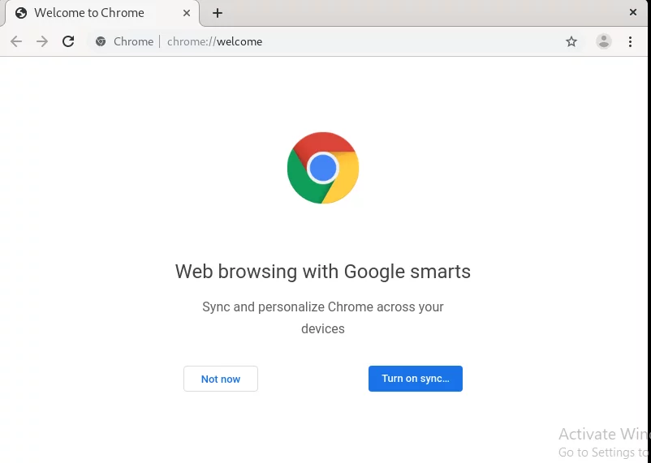
Task: Click Turn on sync button
Action: pyautogui.click(x=415, y=379)
